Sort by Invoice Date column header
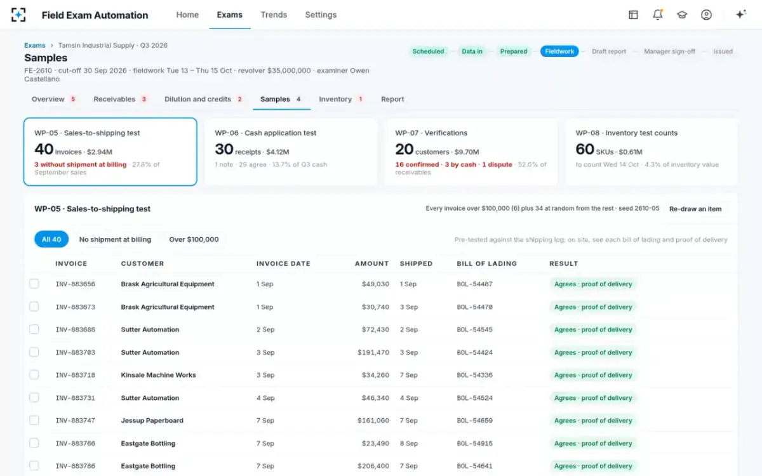 coord(284,263)
